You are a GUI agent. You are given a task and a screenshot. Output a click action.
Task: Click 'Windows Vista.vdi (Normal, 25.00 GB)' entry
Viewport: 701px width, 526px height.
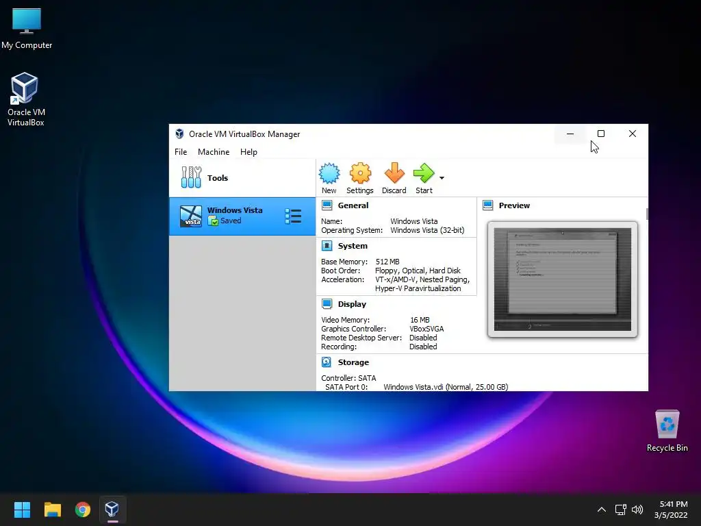446,387
